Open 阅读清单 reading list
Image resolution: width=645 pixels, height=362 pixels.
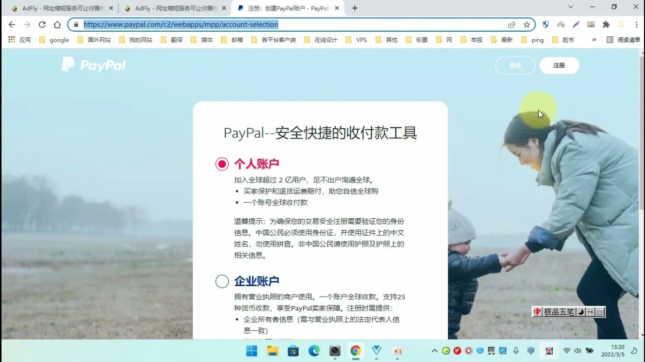click(x=624, y=40)
